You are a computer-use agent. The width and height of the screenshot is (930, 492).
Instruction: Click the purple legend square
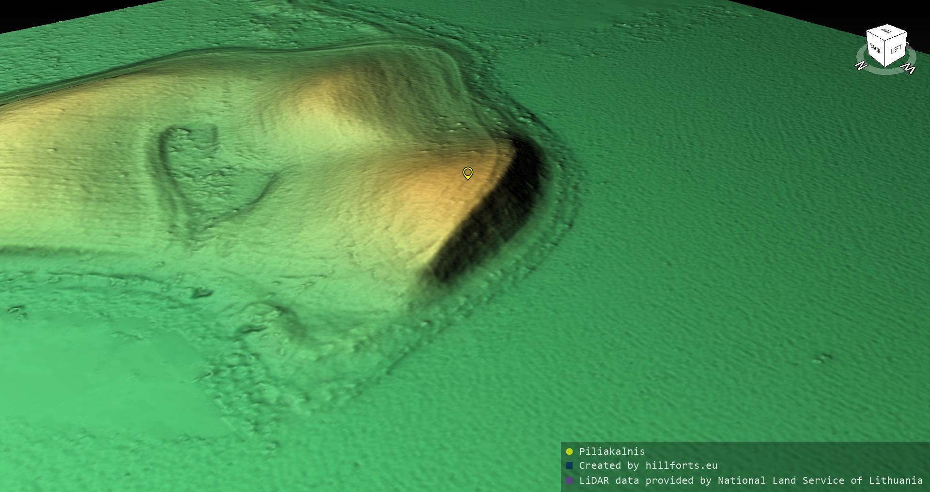tap(569, 480)
